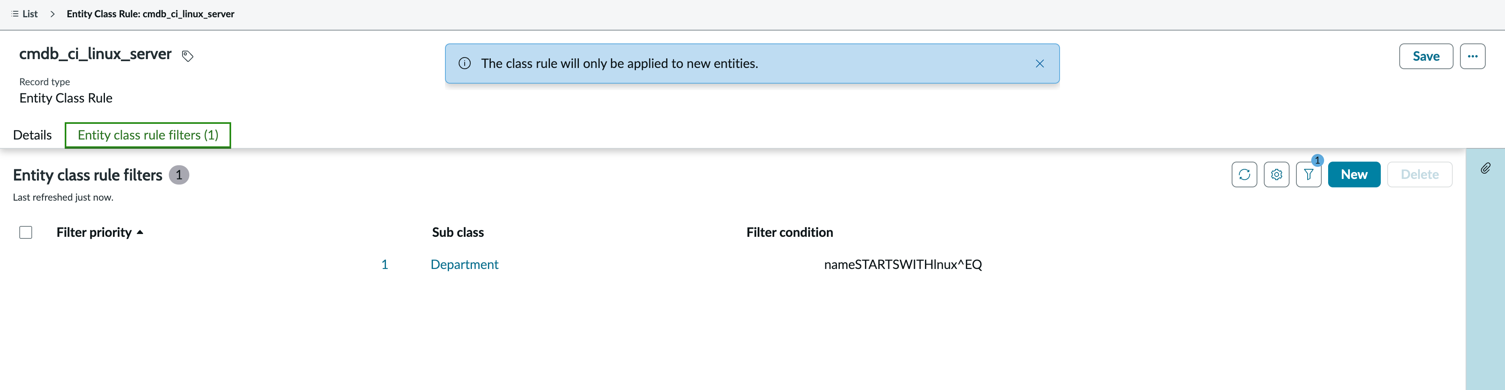Sort by Filter priority ascending arrow
Screen dimensions: 1505x390
139,232
